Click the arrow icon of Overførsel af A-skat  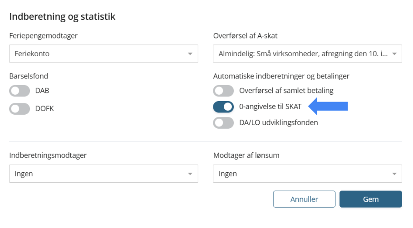click(394, 54)
